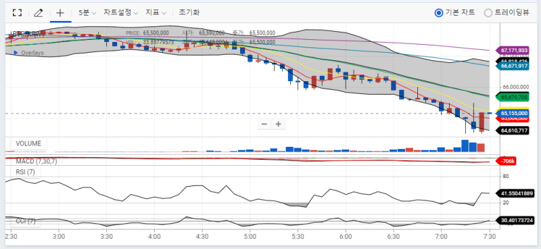Click the VOLUME panel label
The width and height of the screenshot is (541, 249).
(28, 143)
